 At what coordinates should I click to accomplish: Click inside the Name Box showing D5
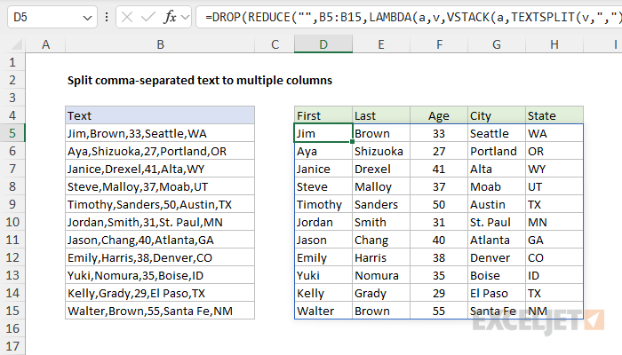click(40, 17)
